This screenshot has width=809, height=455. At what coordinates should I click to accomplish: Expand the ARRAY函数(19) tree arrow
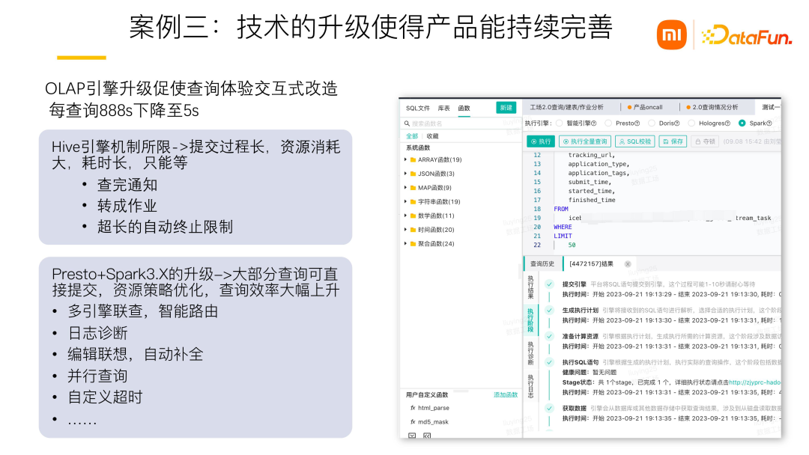pyautogui.click(x=405, y=159)
